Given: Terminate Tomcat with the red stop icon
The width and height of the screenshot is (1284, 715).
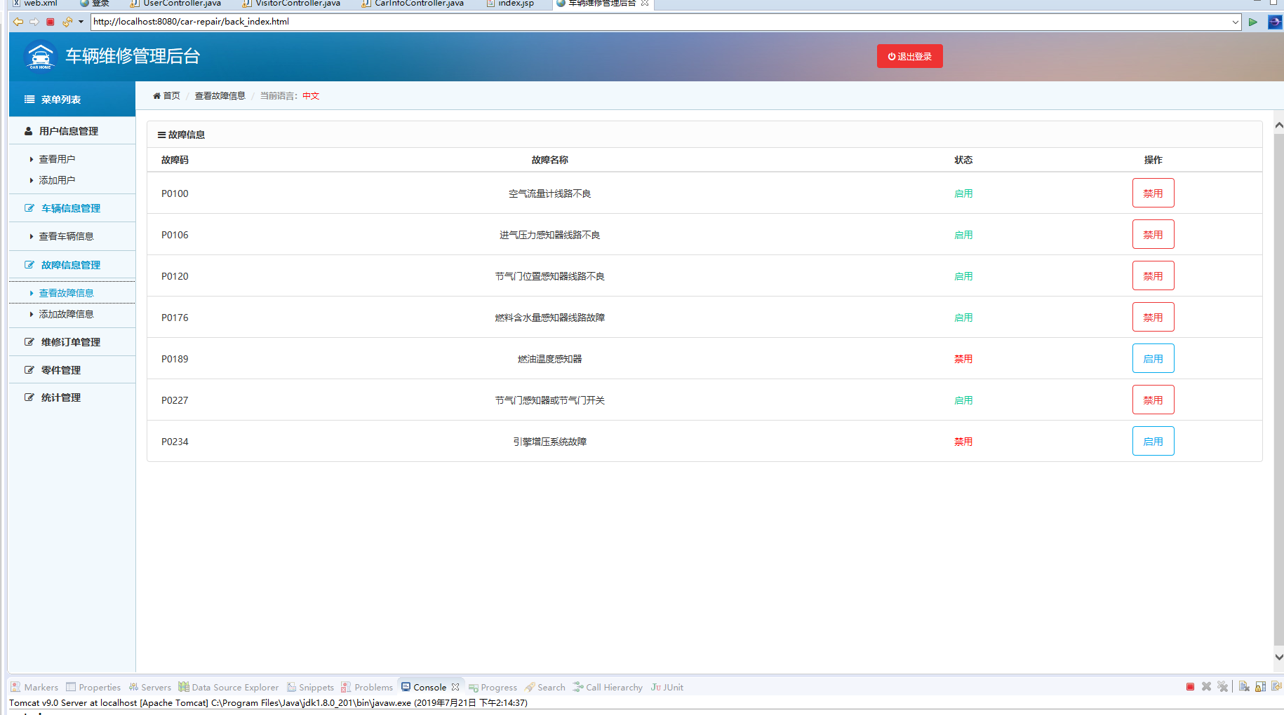Looking at the screenshot, I should [x=1189, y=686].
